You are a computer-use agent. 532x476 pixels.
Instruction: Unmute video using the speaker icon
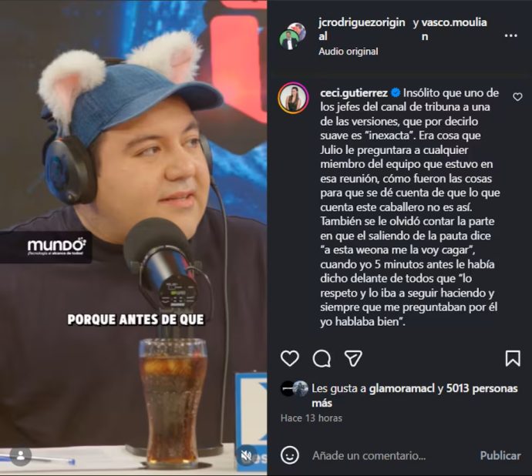246,456
